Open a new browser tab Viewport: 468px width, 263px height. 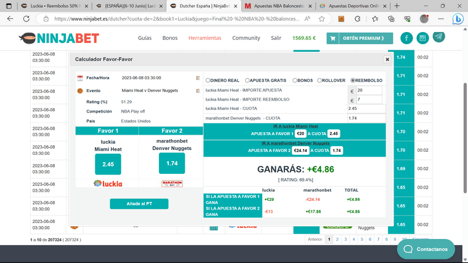click(x=397, y=6)
